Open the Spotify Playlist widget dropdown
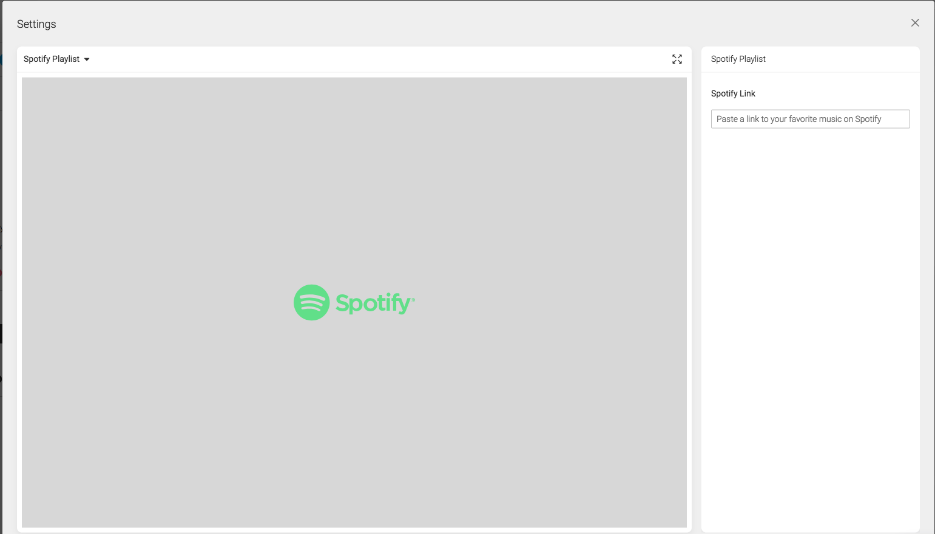This screenshot has height=534, width=935. coord(56,59)
